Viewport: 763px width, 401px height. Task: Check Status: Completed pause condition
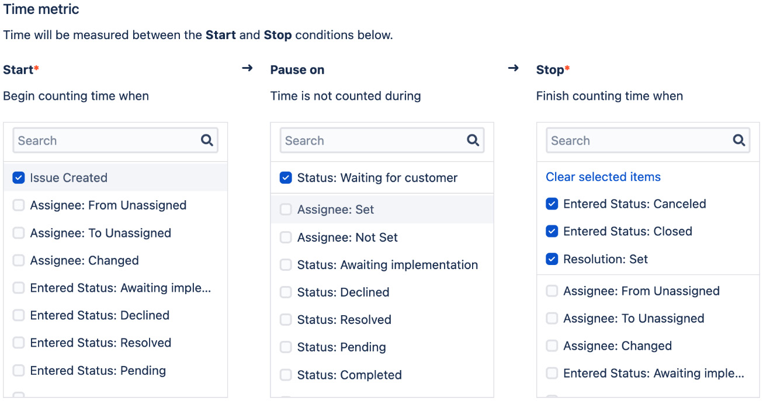pos(286,375)
